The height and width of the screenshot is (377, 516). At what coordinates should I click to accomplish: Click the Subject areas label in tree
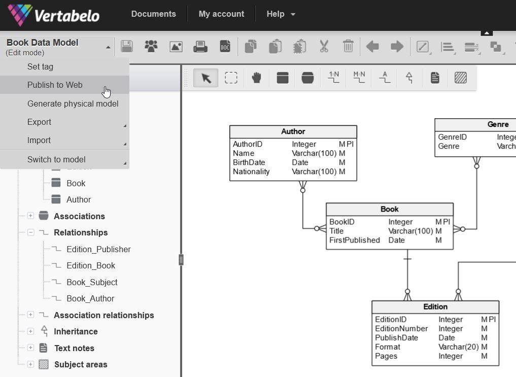click(81, 364)
